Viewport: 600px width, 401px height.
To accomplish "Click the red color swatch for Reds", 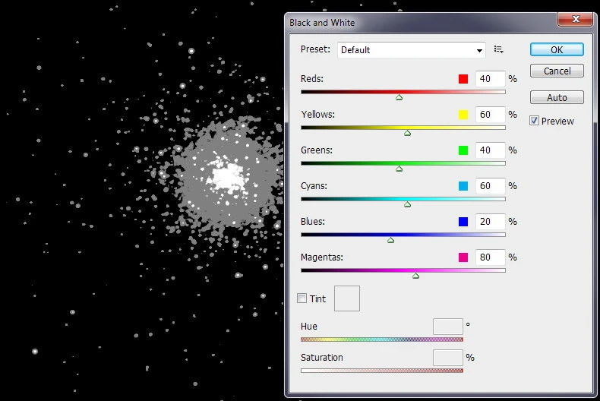I will click(463, 79).
